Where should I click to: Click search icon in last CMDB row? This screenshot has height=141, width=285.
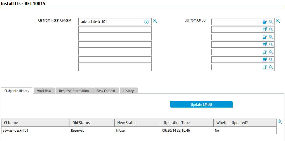(x=271, y=67)
